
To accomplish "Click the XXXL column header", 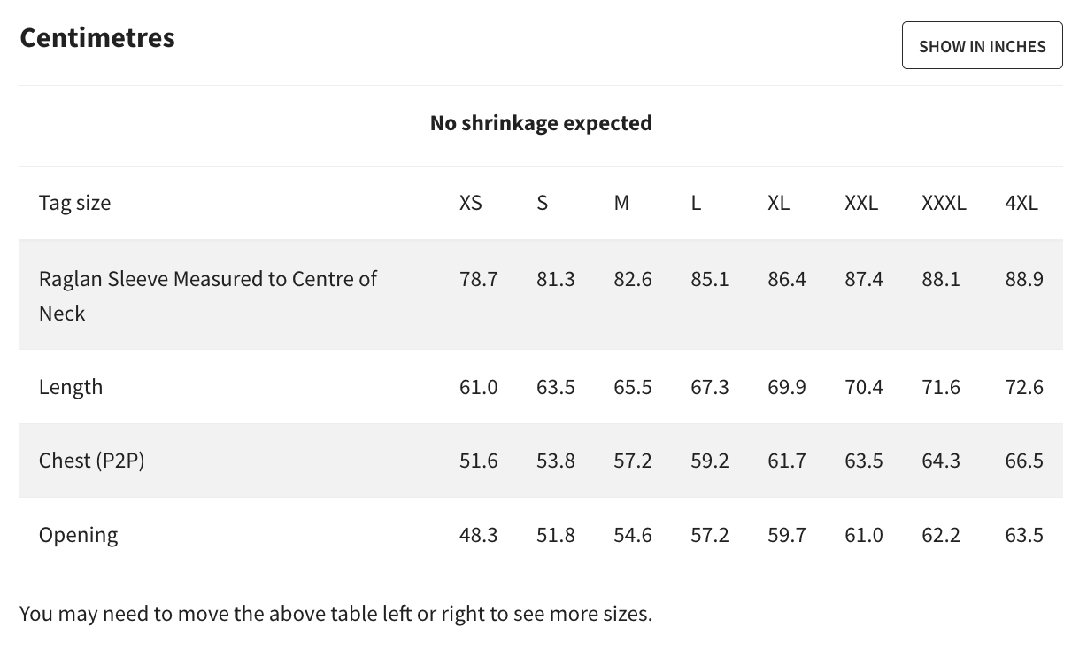I will click(944, 203).
